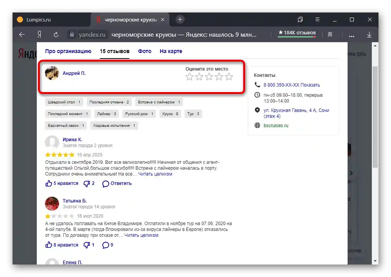Filter reviews by Встреча с лайнером tag
Screen dimensions: 391x277
[159, 102]
